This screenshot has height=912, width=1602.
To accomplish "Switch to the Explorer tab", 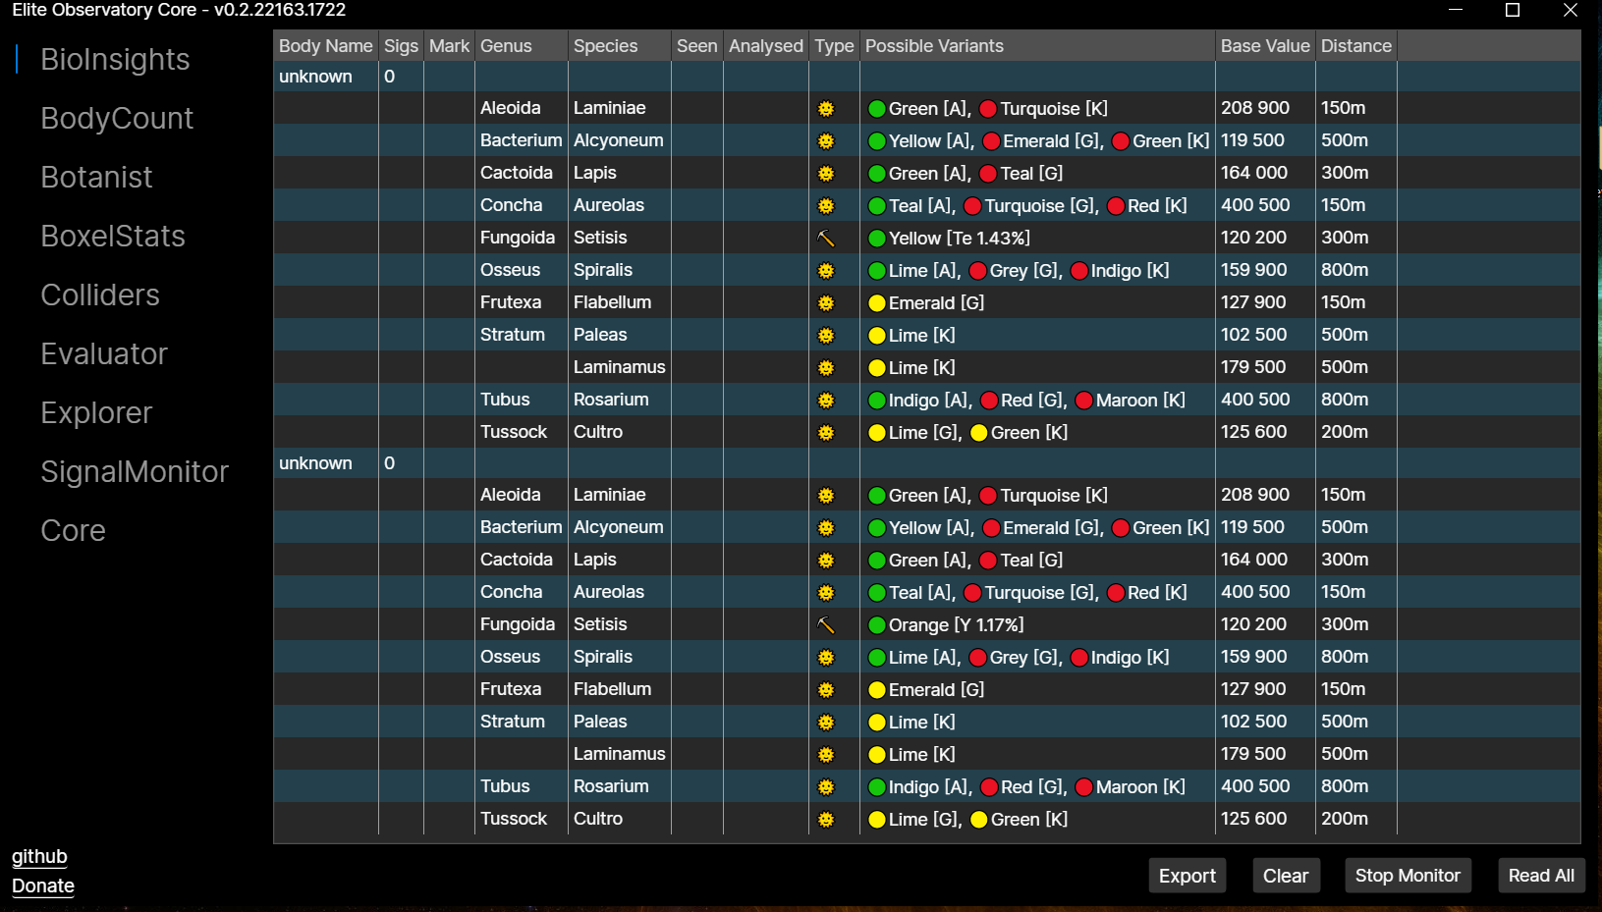I will [96, 412].
